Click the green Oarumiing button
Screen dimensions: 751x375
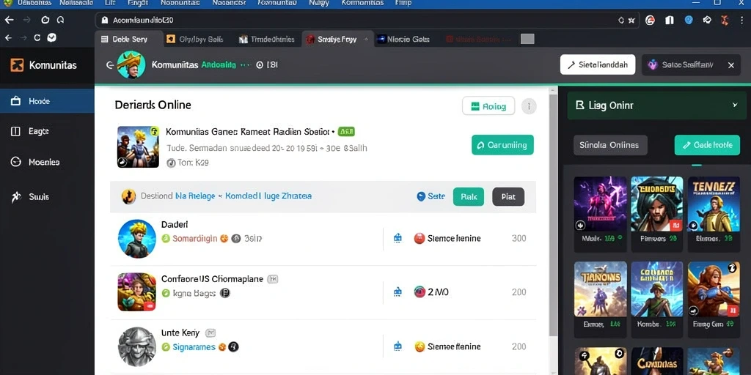click(x=502, y=145)
